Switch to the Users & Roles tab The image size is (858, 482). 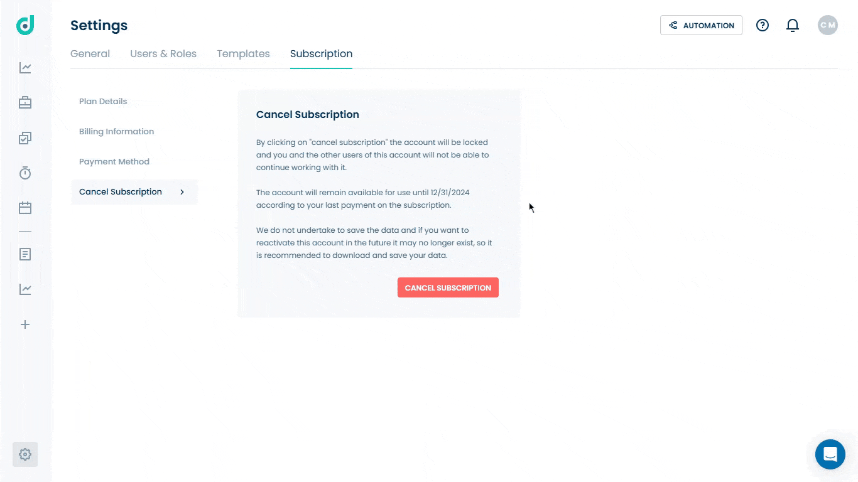point(163,54)
